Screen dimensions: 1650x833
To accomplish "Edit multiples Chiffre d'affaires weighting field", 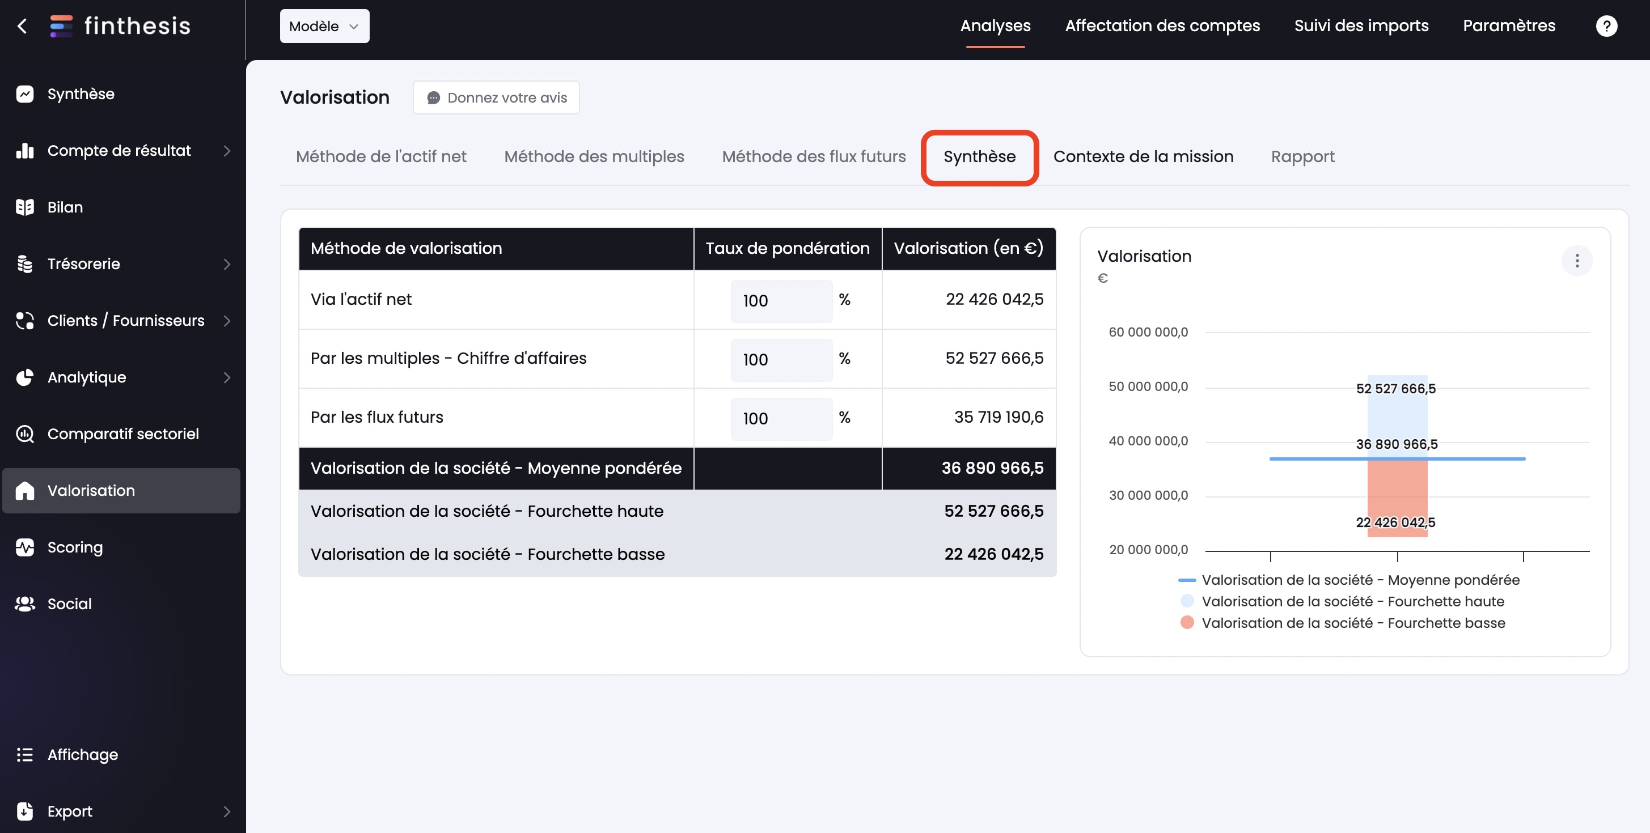I will (781, 360).
